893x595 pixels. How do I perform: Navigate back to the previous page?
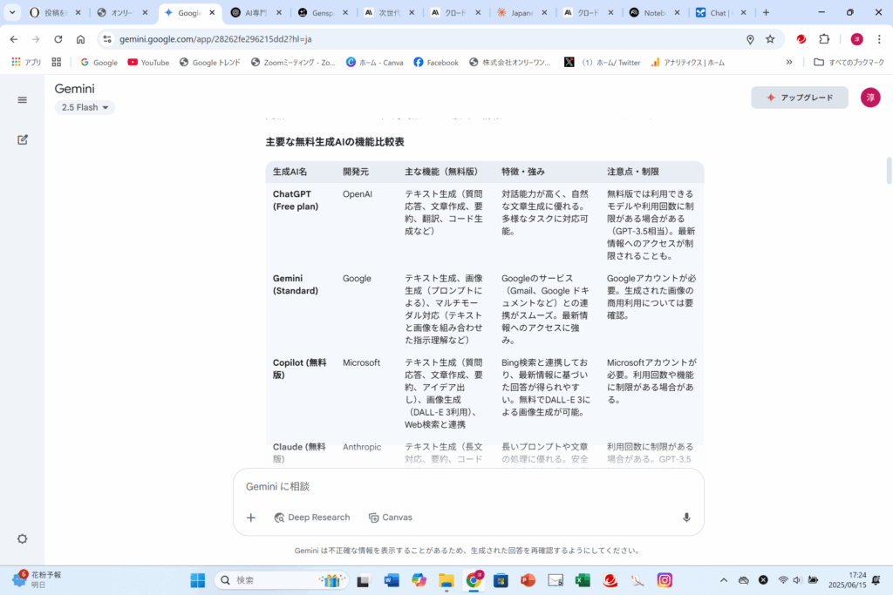point(14,39)
